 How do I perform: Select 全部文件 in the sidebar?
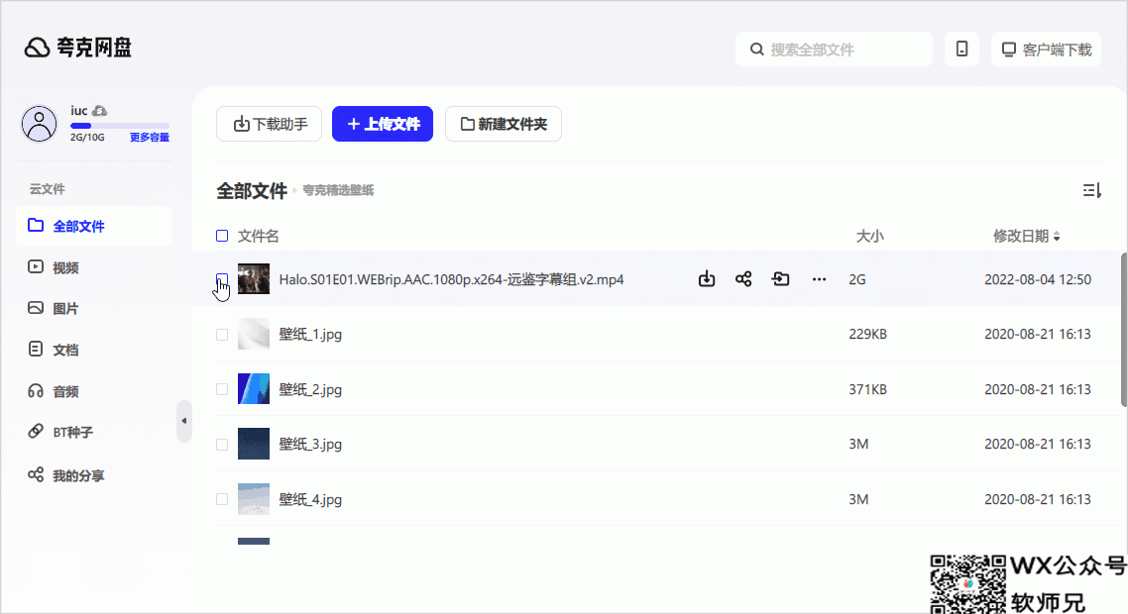click(94, 226)
